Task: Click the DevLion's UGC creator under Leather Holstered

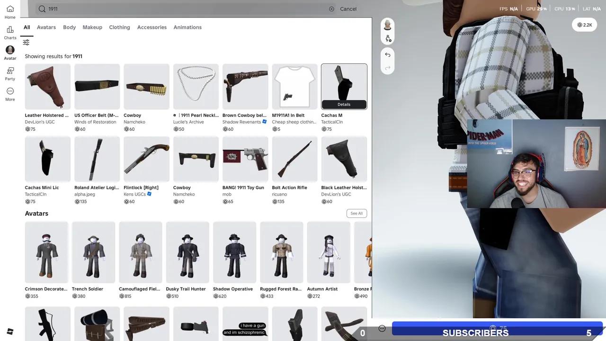Action: click(x=40, y=122)
